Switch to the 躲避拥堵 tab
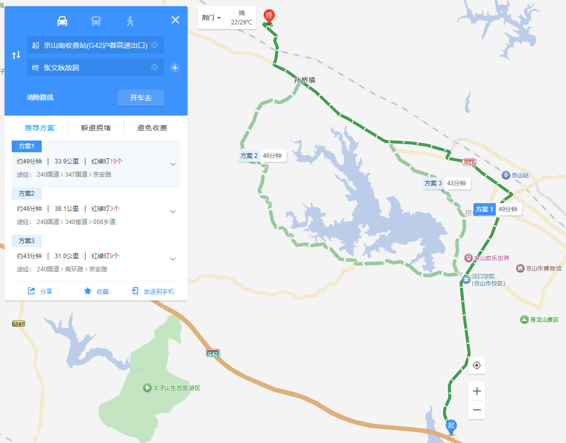 click(x=96, y=128)
